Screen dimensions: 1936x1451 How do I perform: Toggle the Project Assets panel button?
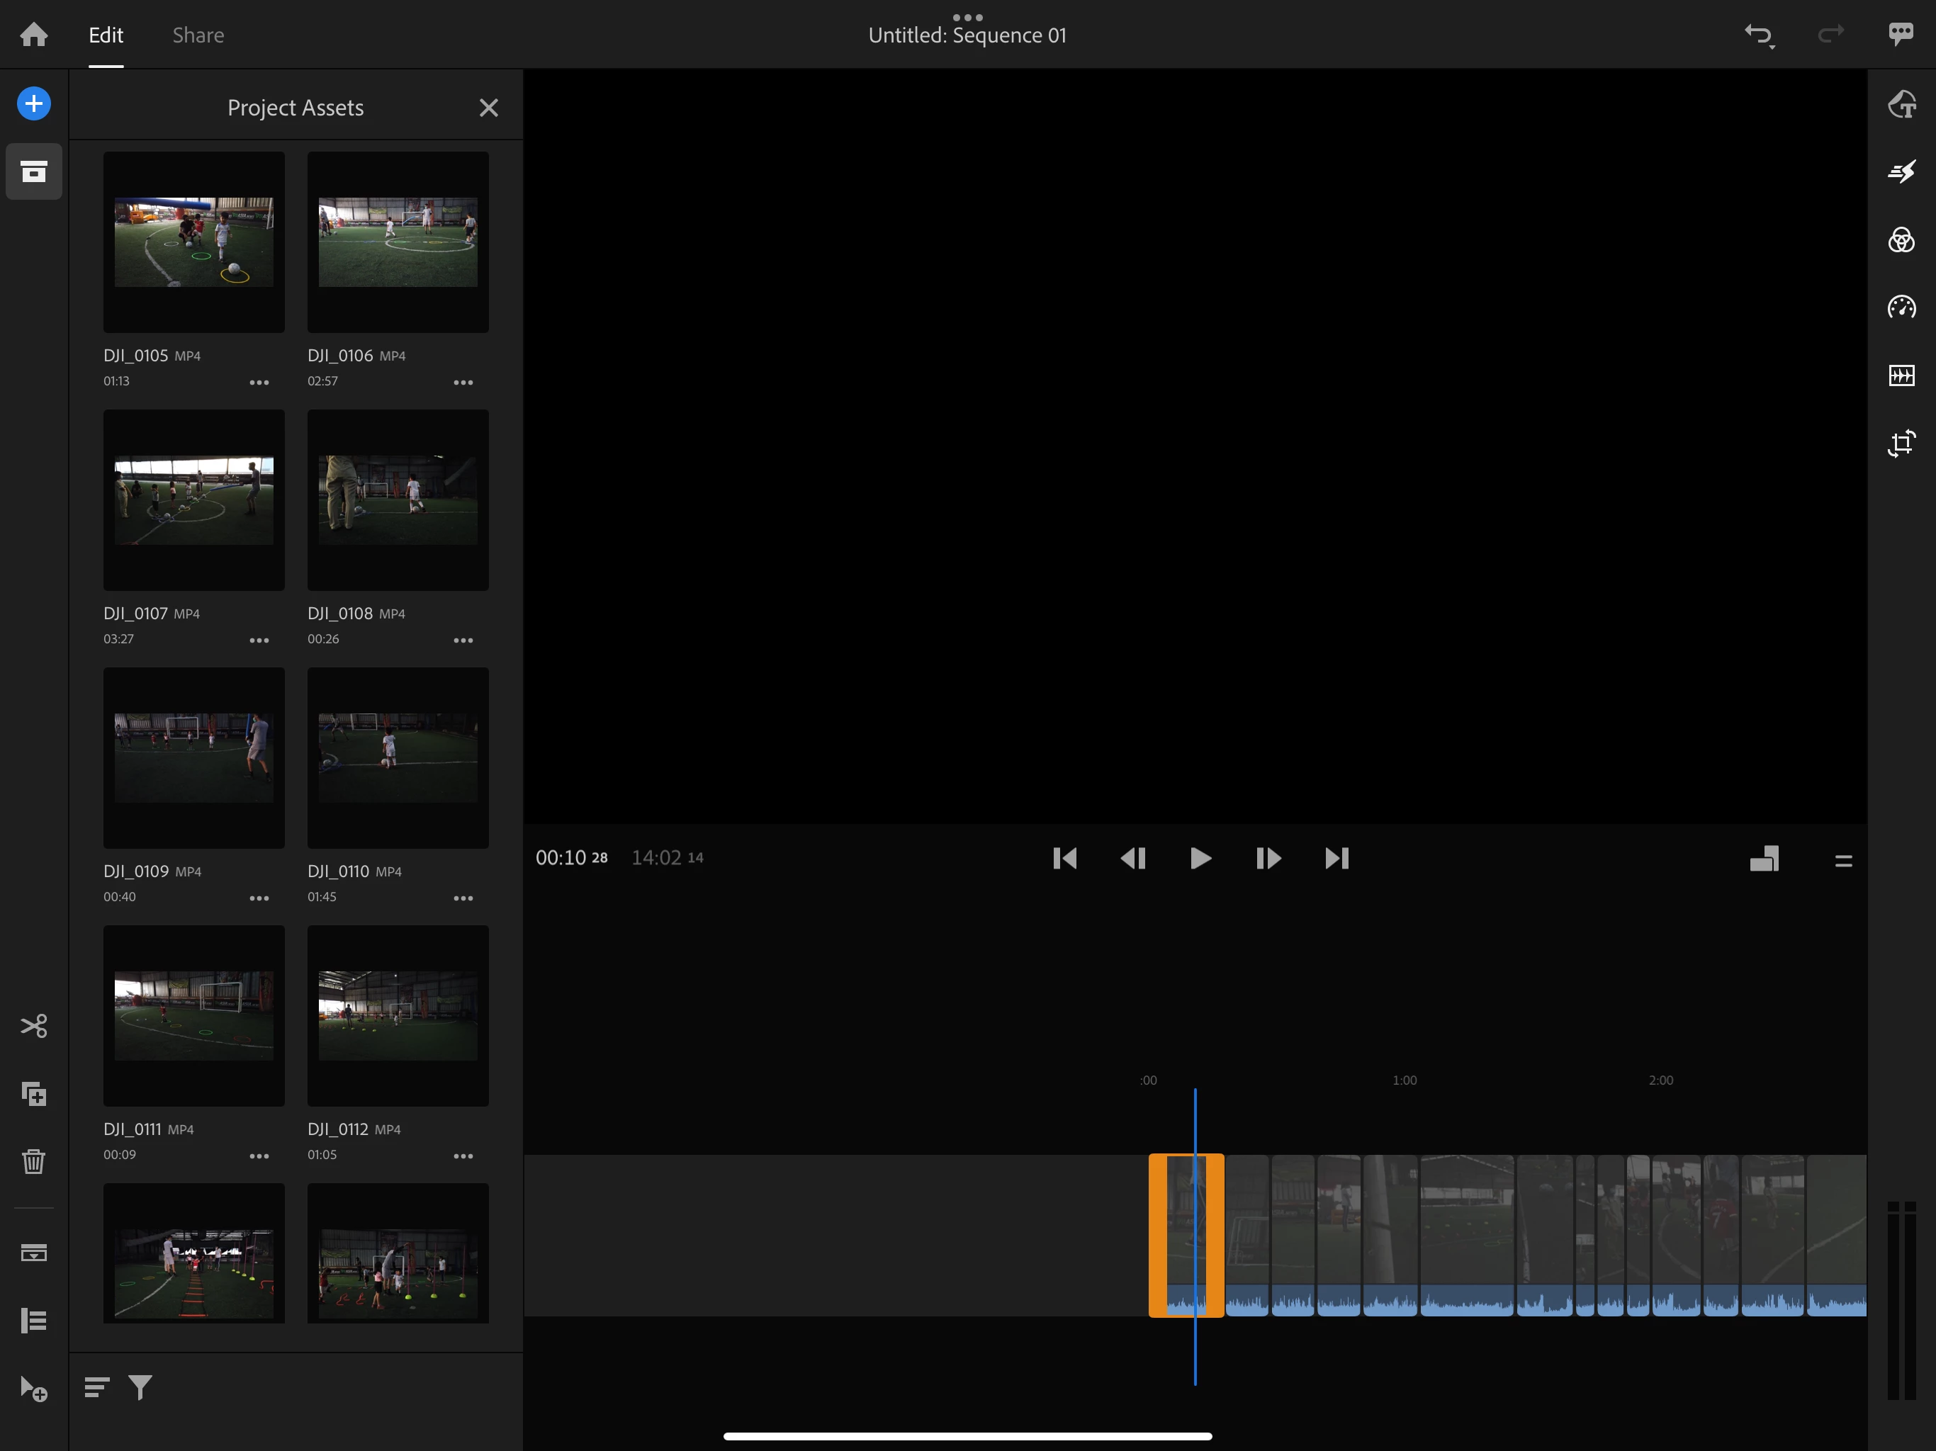(33, 171)
